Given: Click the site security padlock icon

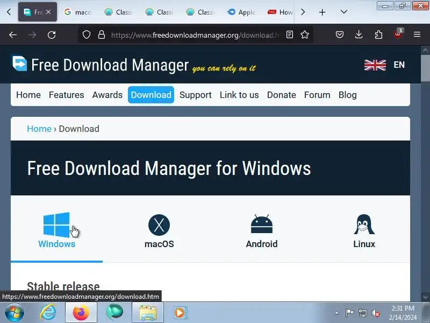Looking at the screenshot, I should pyautogui.click(x=102, y=34).
